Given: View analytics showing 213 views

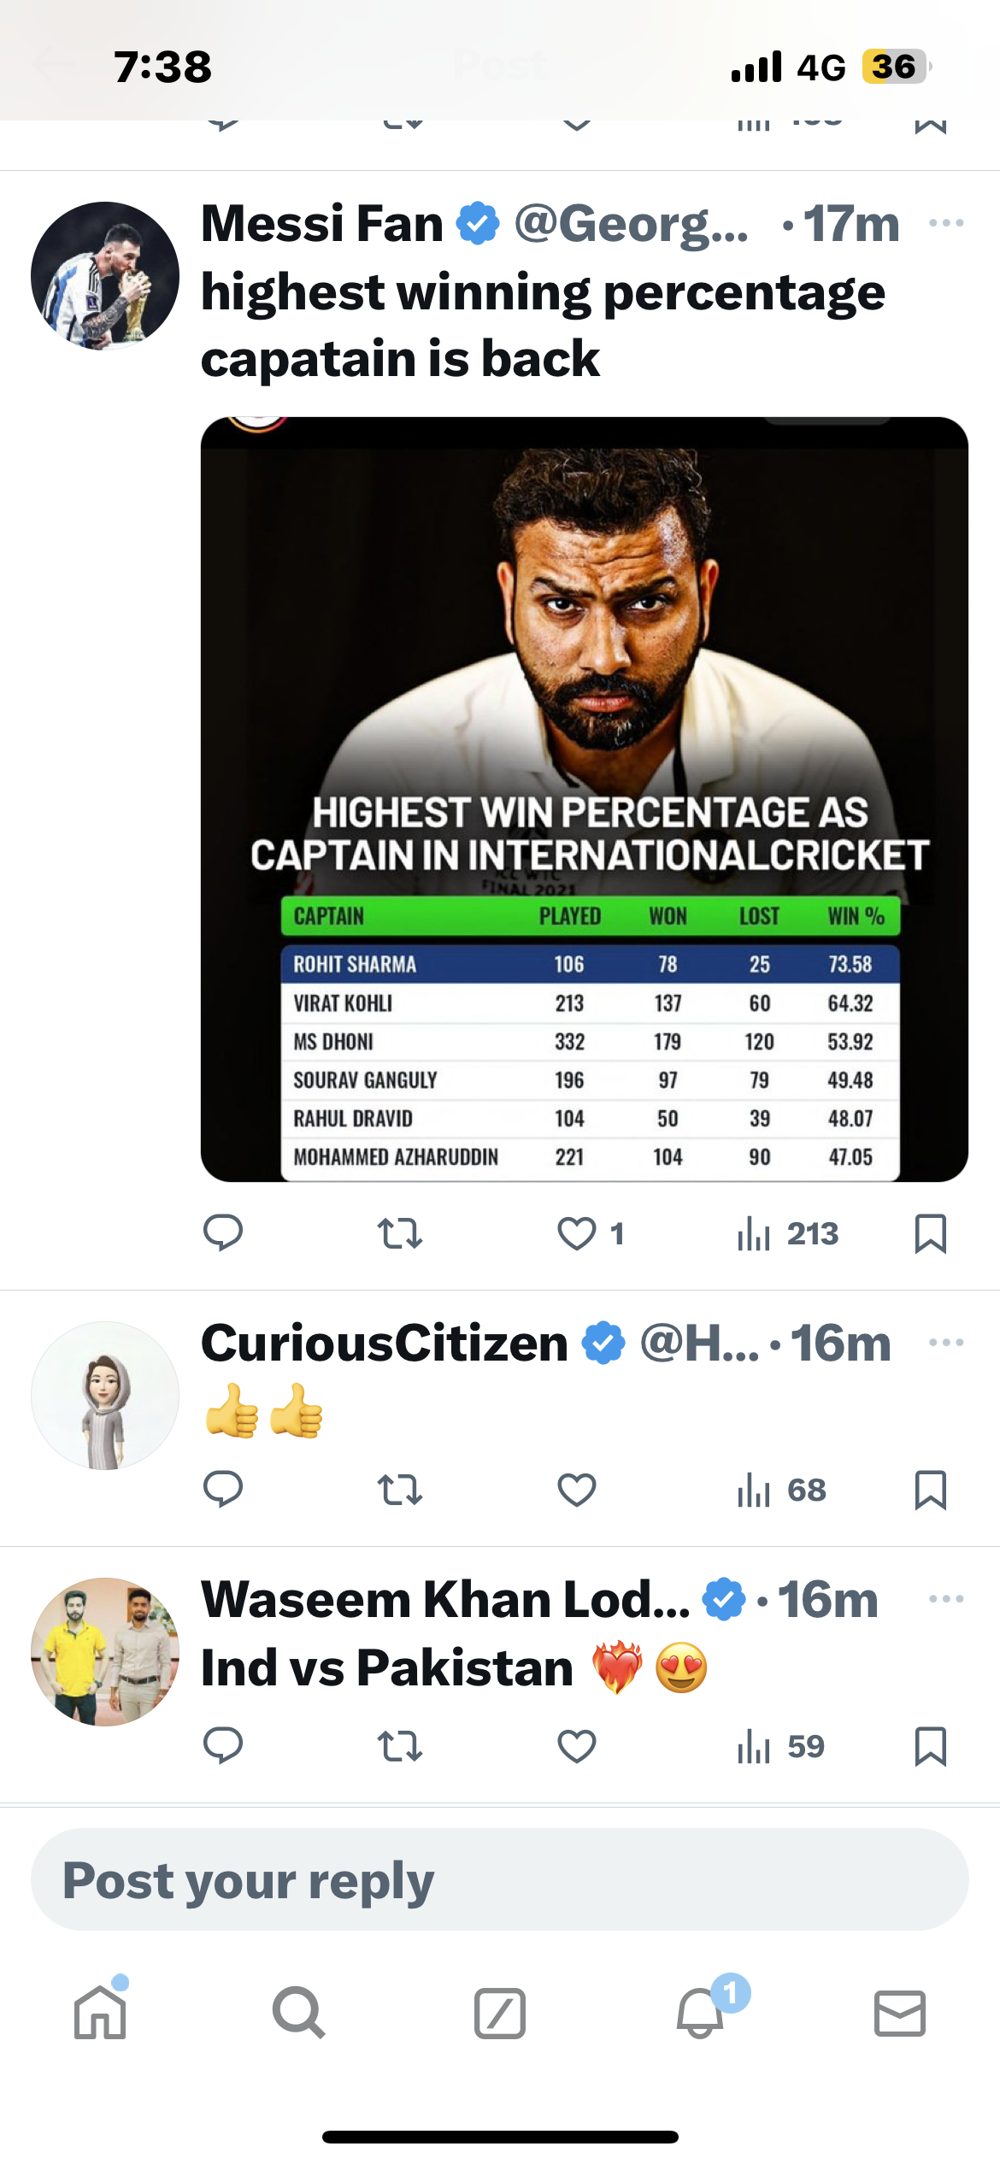Looking at the screenshot, I should pos(787,1233).
